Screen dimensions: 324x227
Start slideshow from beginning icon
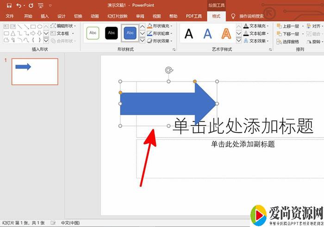[41, 6]
